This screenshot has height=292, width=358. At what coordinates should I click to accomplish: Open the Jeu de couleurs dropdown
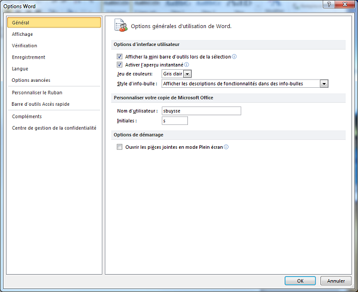[187, 73]
